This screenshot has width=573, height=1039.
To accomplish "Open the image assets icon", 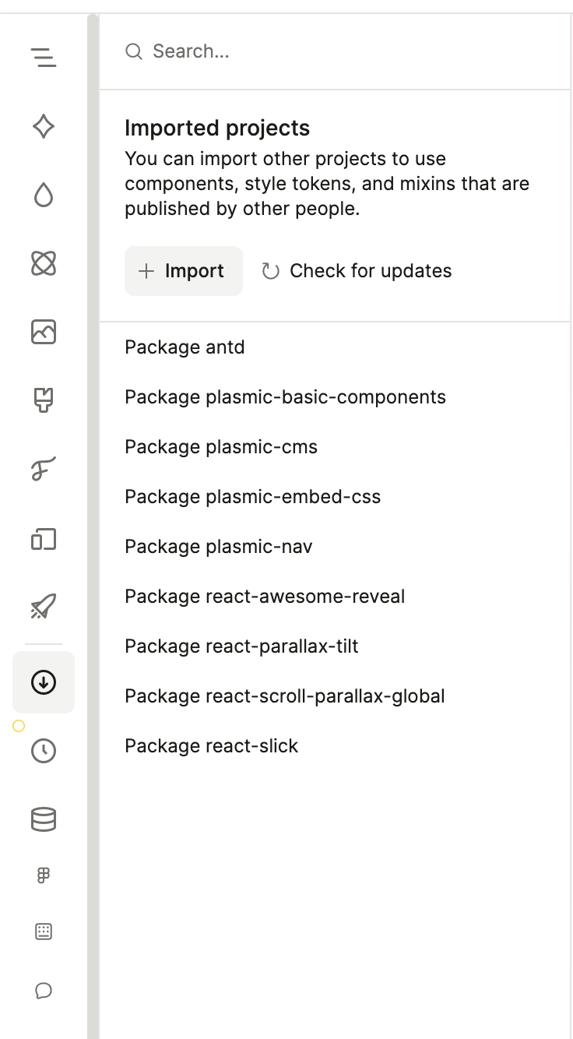I will [x=44, y=333].
